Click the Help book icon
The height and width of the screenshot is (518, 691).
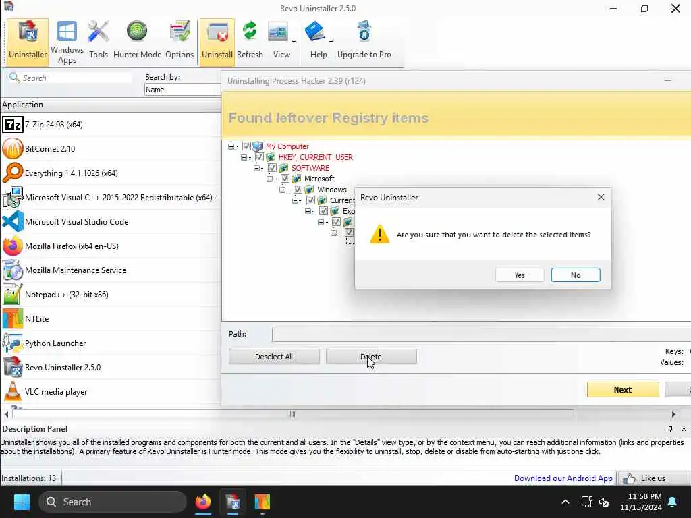[315, 32]
